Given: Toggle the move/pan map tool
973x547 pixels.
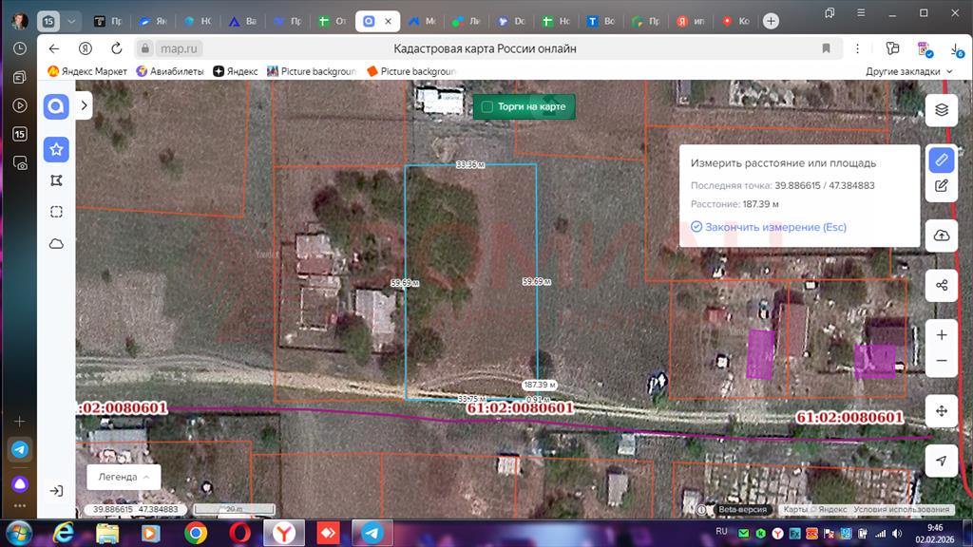Looking at the screenshot, I should [941, 410].
